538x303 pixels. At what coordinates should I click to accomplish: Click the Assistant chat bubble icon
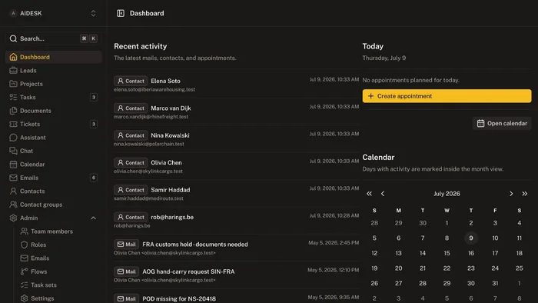point(13,137)
